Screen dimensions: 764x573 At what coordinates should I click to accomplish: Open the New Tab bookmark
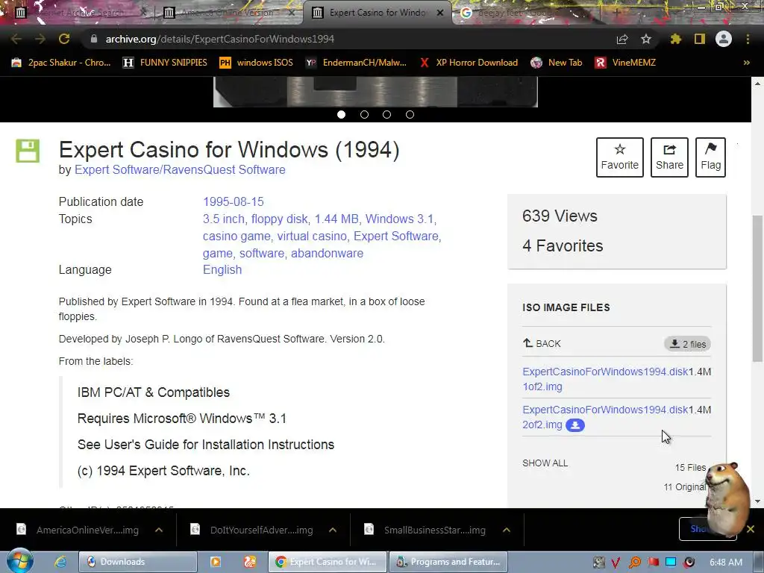(557, 63)
